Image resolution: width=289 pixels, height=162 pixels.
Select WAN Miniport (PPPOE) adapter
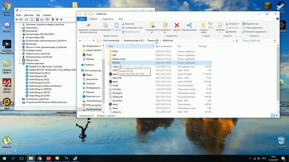pos(40,89)
